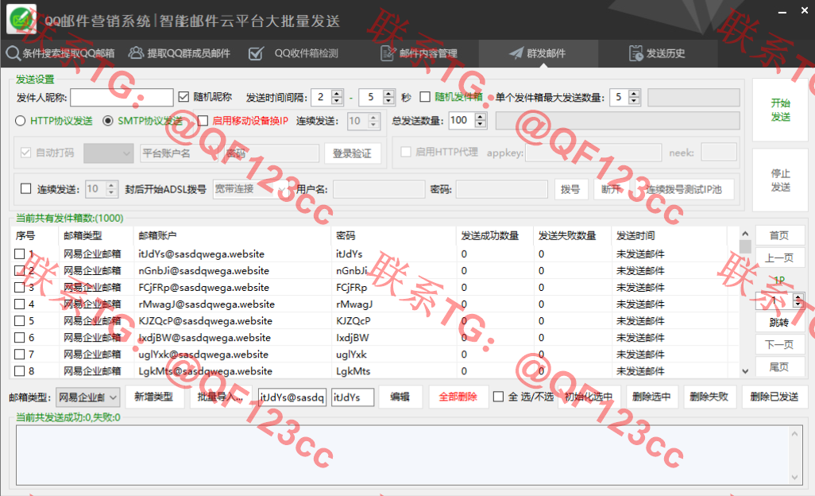Click the 拨号 dial button
This screenshot has width=815, height=496.
[570, 189]
